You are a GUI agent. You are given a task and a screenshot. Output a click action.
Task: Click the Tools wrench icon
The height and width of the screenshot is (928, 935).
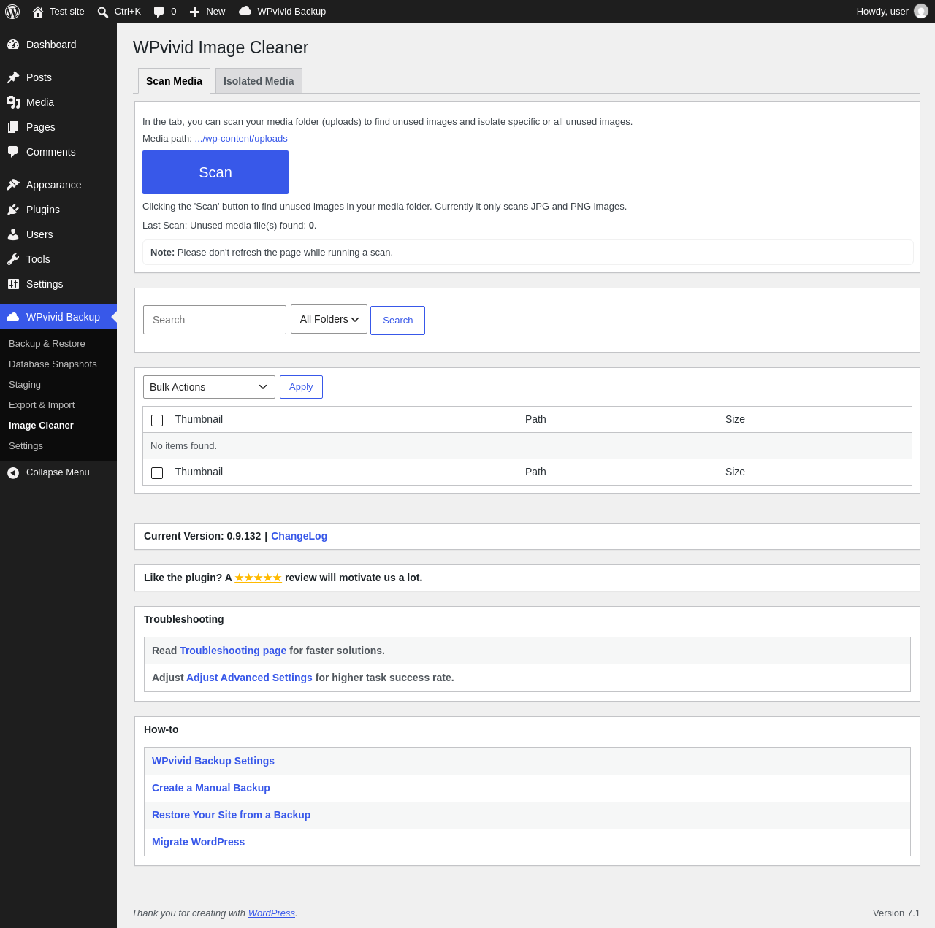[13, 259]
